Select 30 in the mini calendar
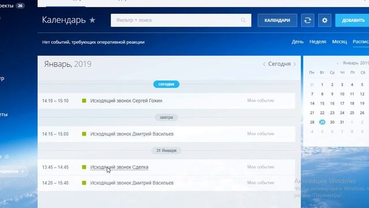369x208 pixels. click(332, 122)
